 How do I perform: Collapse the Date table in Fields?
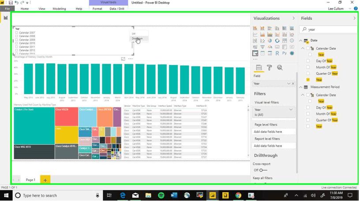tap(300, 40)
